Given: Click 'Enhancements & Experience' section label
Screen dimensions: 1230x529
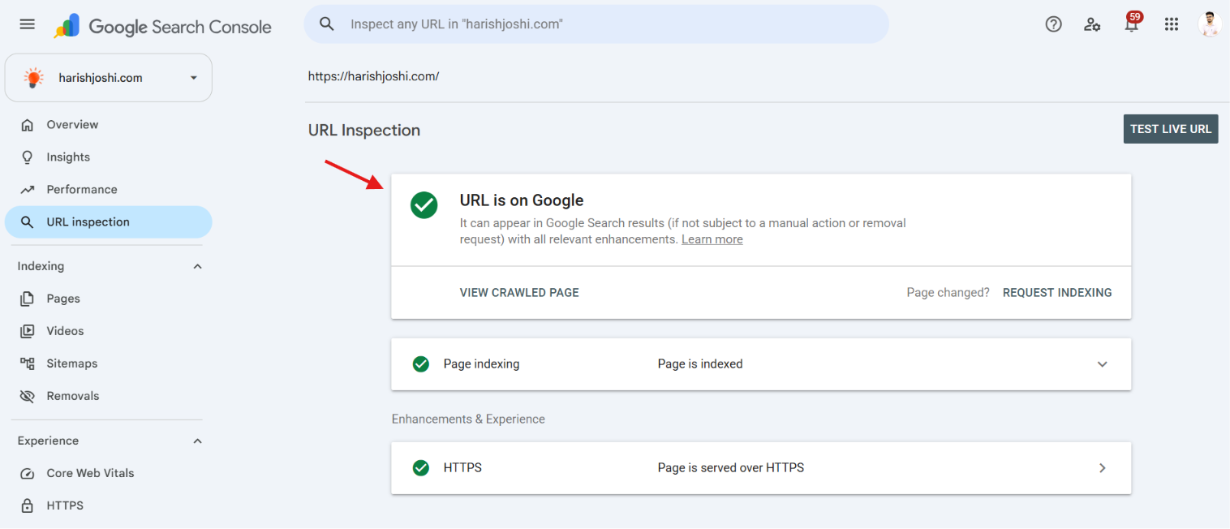Looking at the screenshot, I should 468,419.
